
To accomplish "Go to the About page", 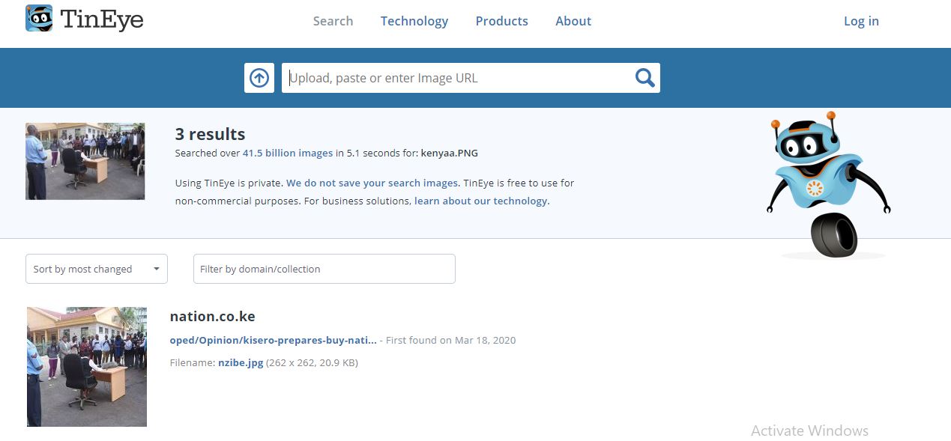I will click(573, 21).
